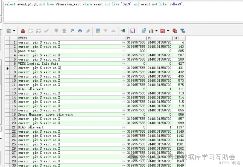Click the P1 column header
This screenshot has width=243, height=167.
point(136,38)
